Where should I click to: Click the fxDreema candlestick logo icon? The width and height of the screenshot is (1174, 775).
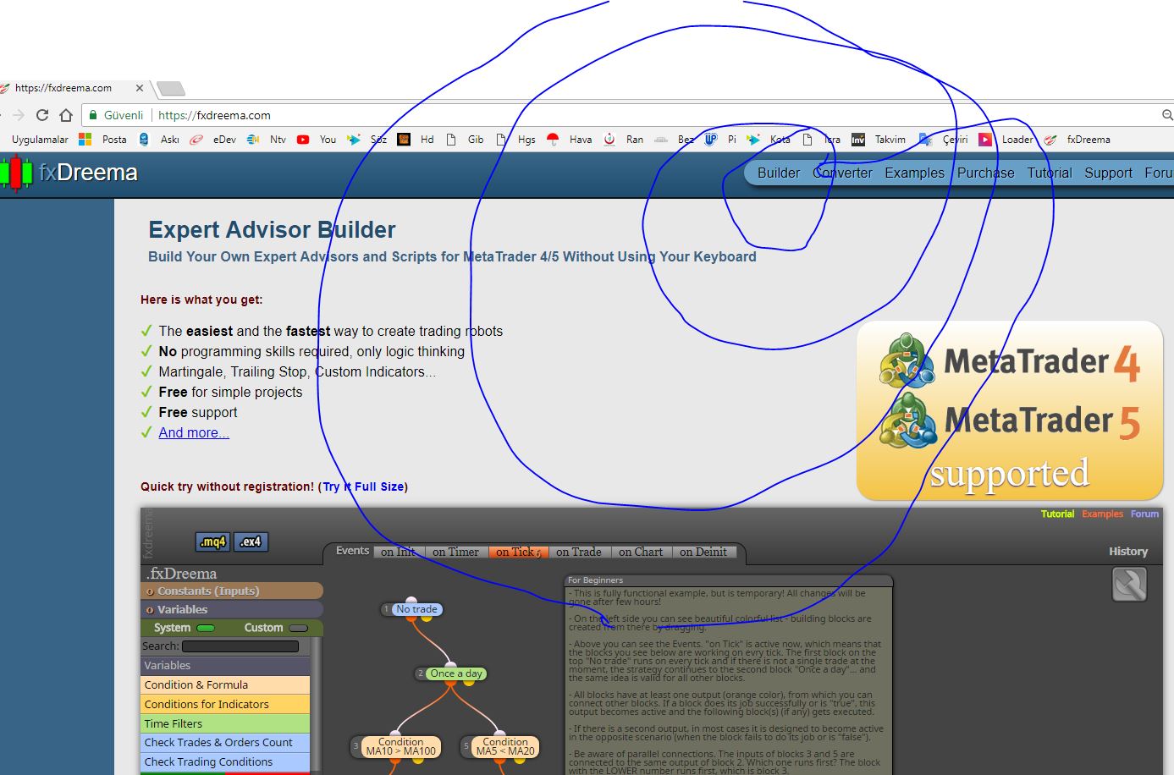(16, 173)
